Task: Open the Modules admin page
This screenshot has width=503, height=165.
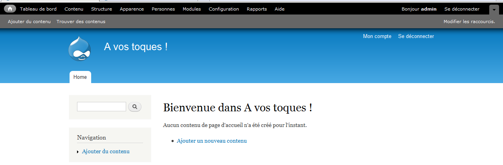Action: pos(191,9)
